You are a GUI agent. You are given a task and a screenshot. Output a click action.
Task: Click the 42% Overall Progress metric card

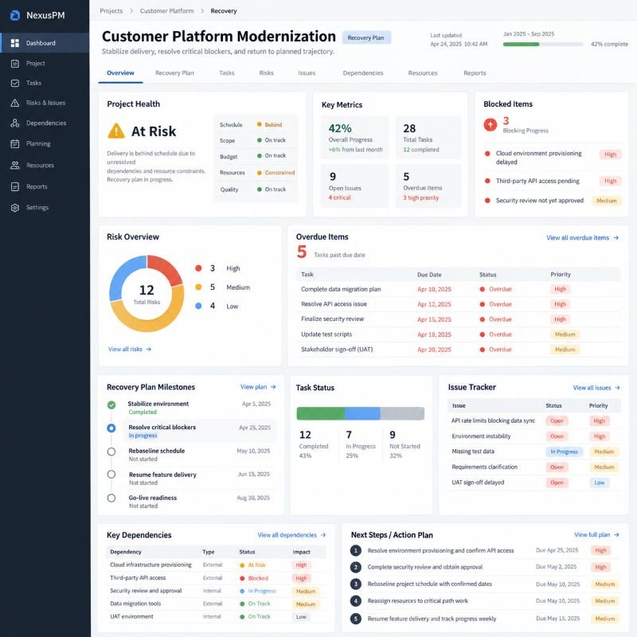coord(354,137)
